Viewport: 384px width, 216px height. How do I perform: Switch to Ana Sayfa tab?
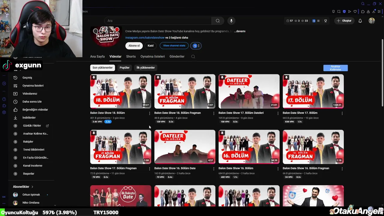click(x=97, y=56)
